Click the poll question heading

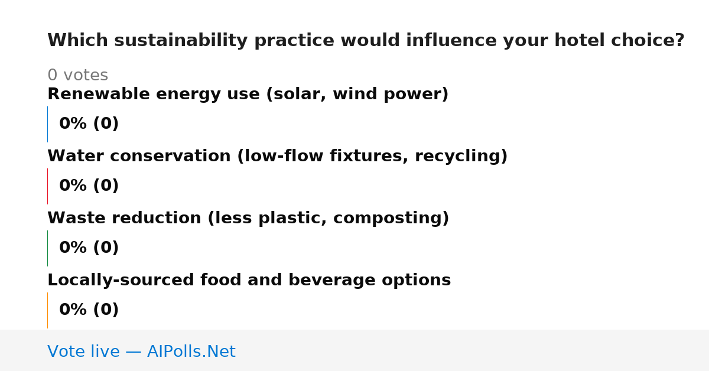366,41
